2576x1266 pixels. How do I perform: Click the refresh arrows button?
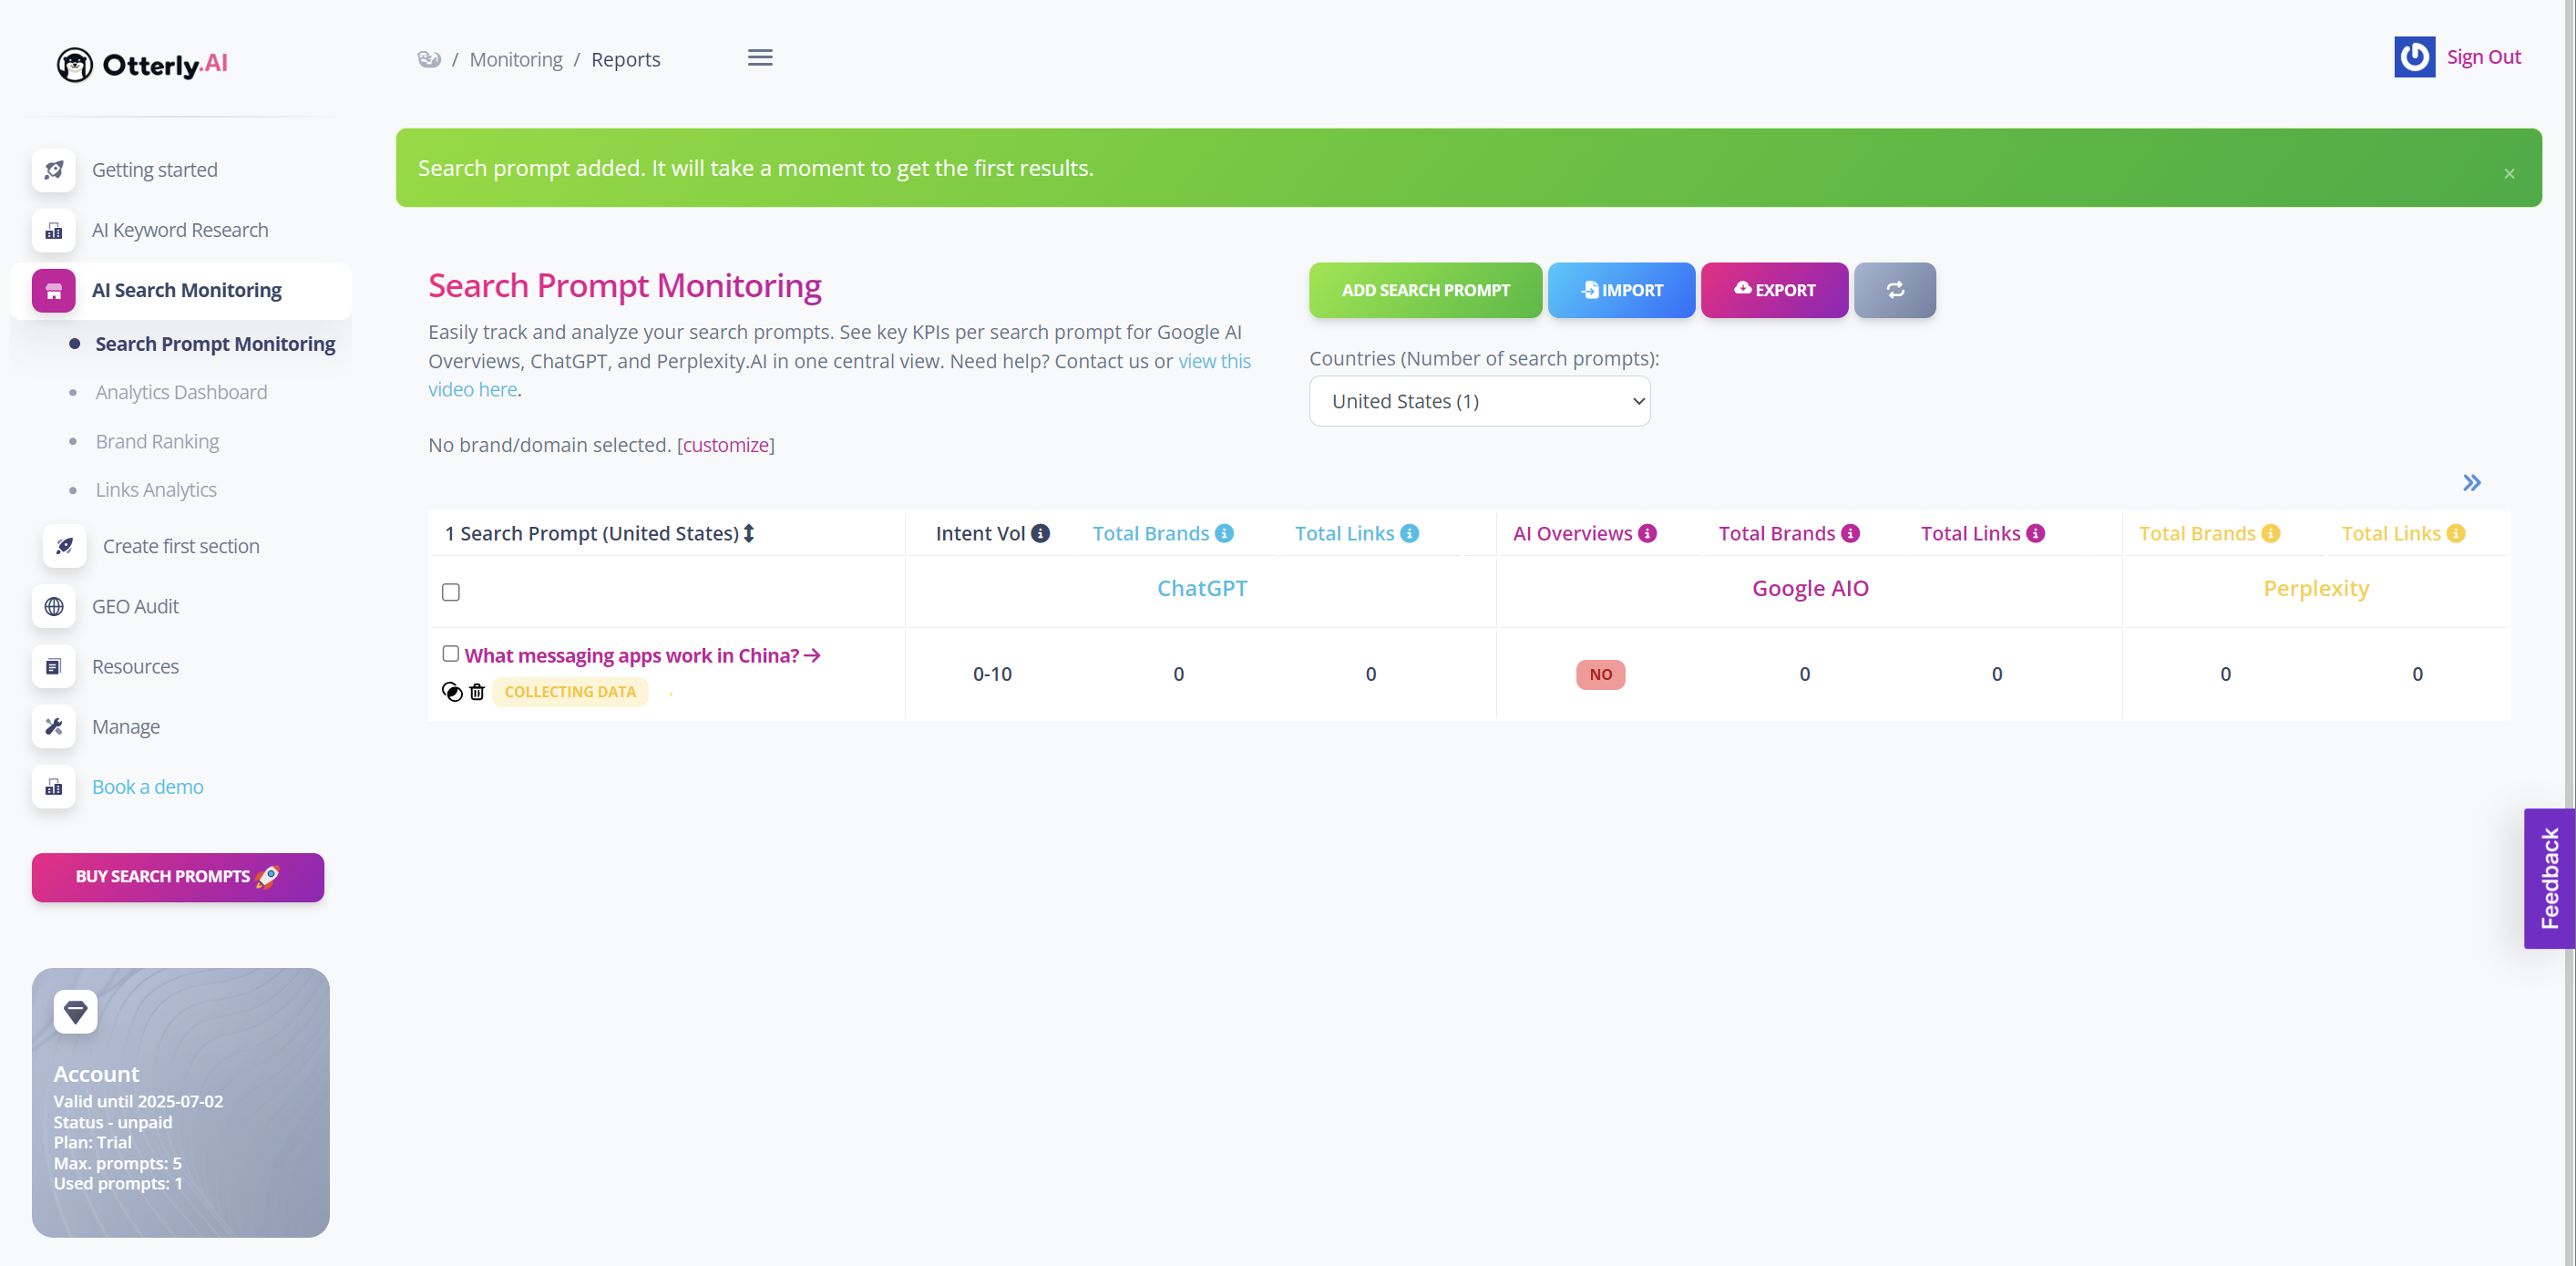(x=1895, y=290)
